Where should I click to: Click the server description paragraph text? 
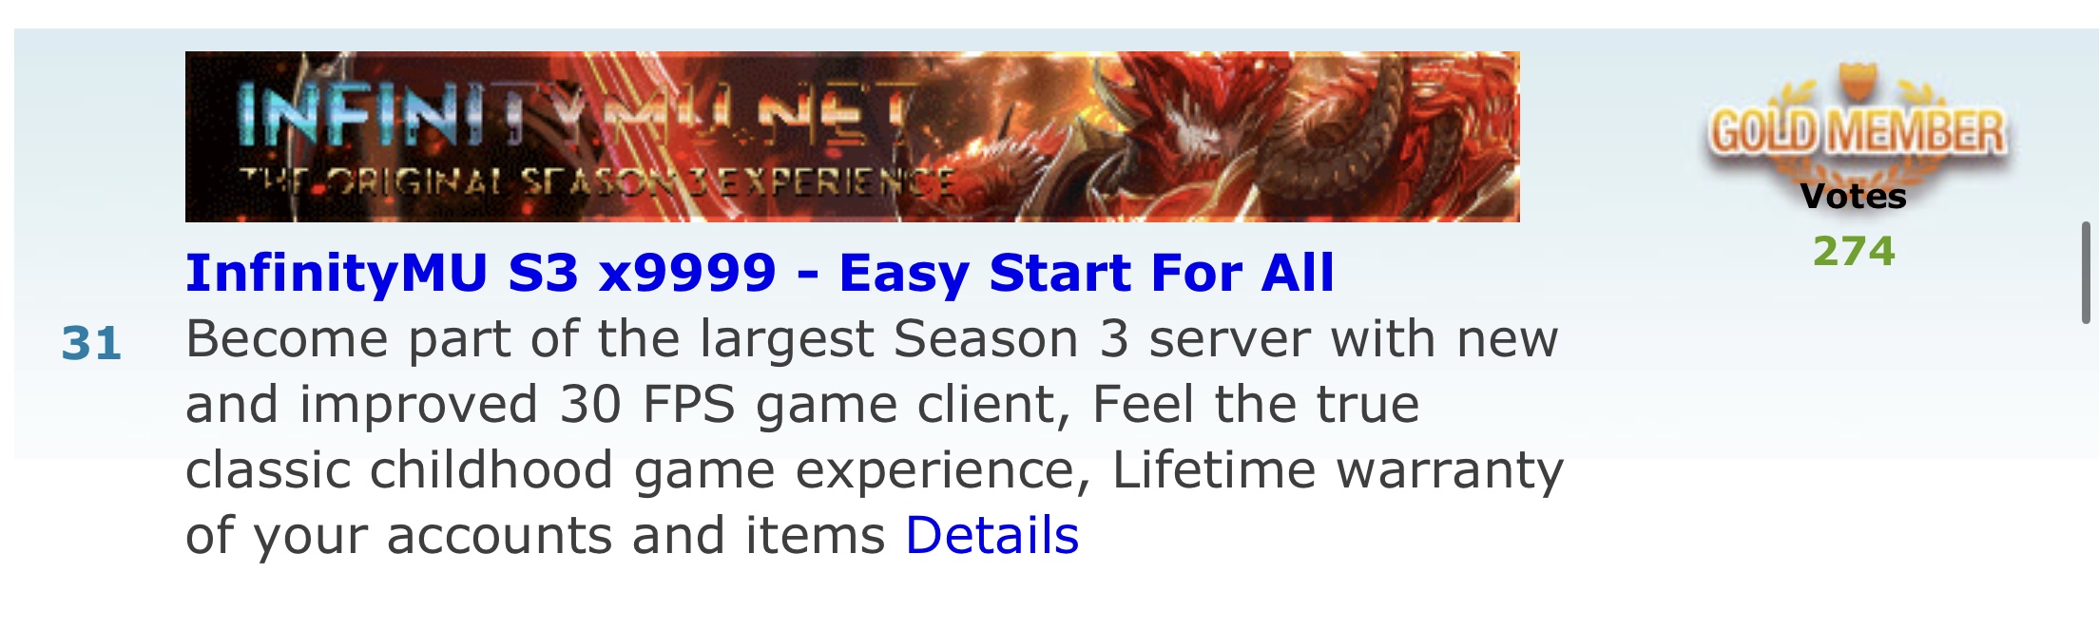tap(875, 436)
